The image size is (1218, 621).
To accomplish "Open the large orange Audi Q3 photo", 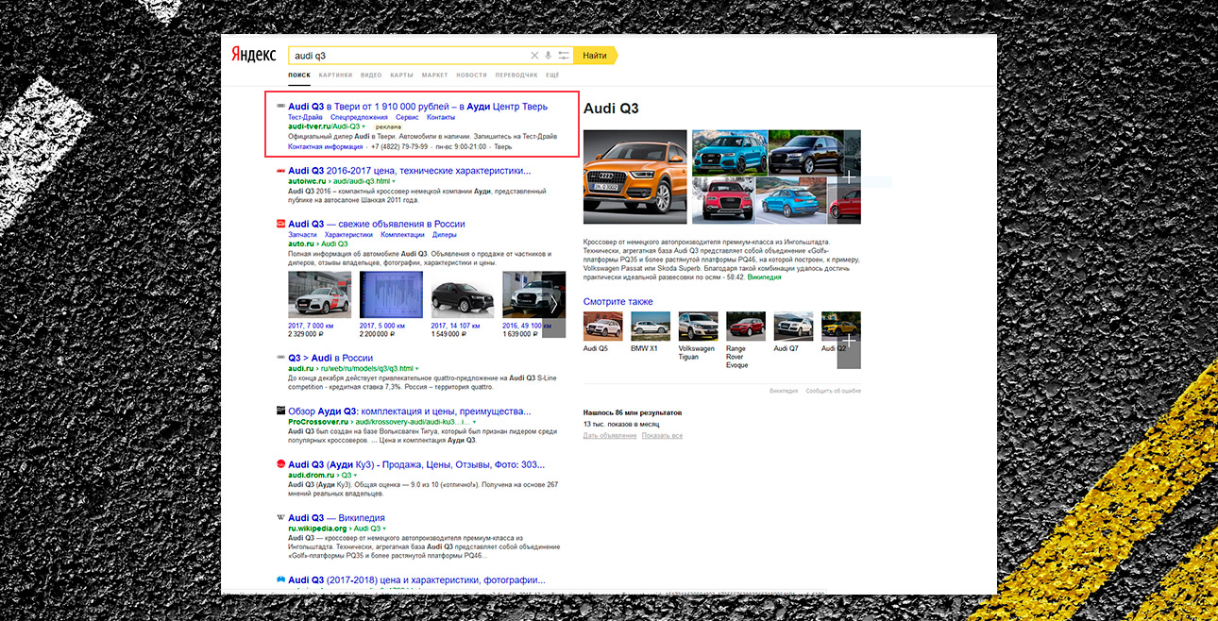I will pyautogui.click(x=634, y=176).
